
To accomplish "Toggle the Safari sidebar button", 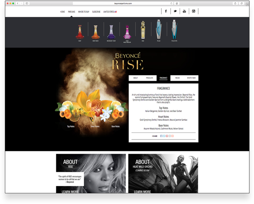I will coord(27,4).
